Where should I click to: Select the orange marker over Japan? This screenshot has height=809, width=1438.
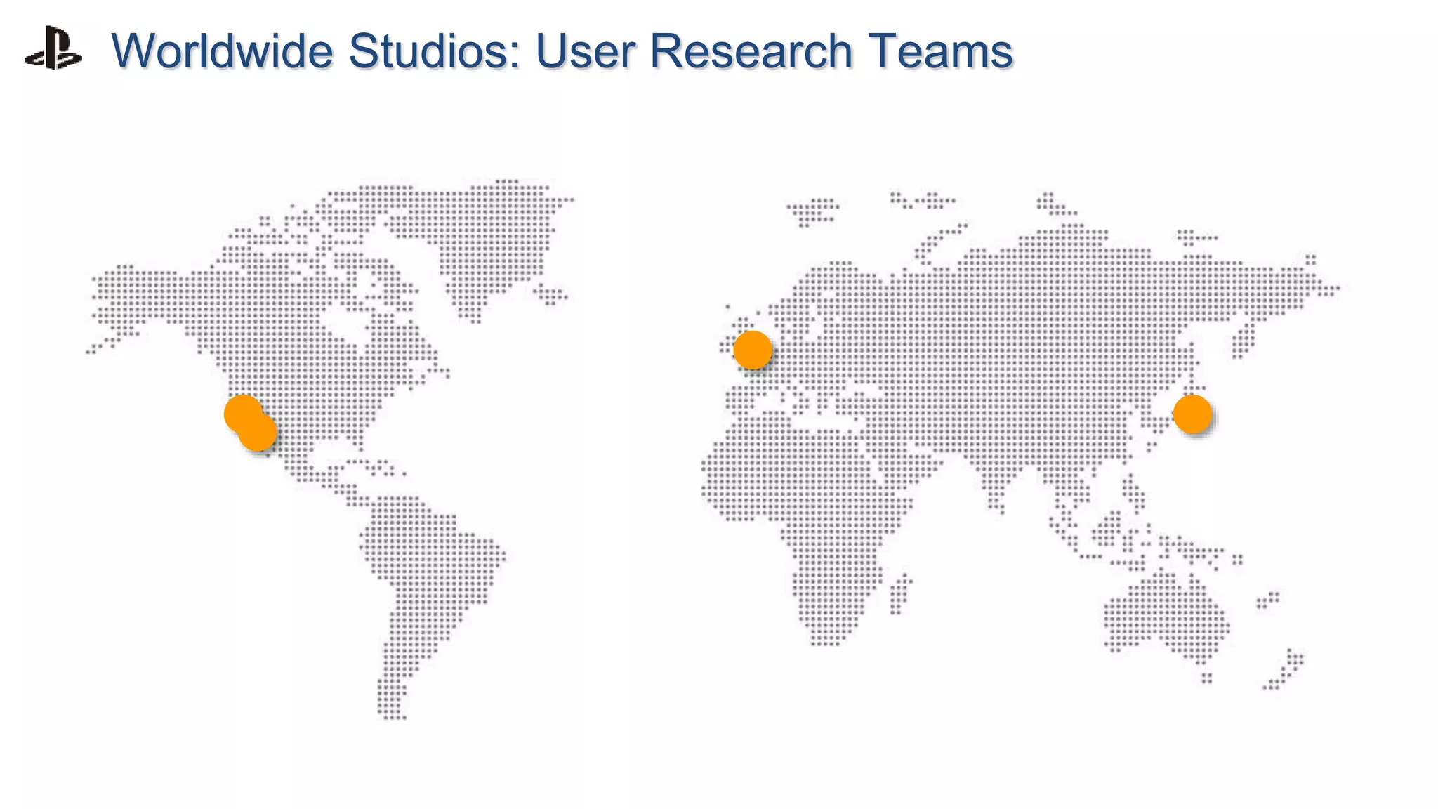[x=1192, y=414]
